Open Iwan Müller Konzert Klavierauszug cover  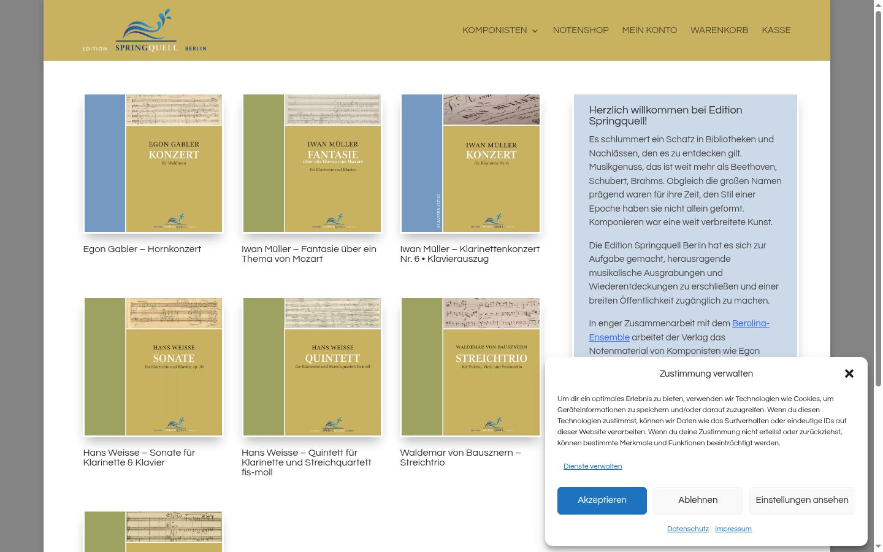[470, 163]
